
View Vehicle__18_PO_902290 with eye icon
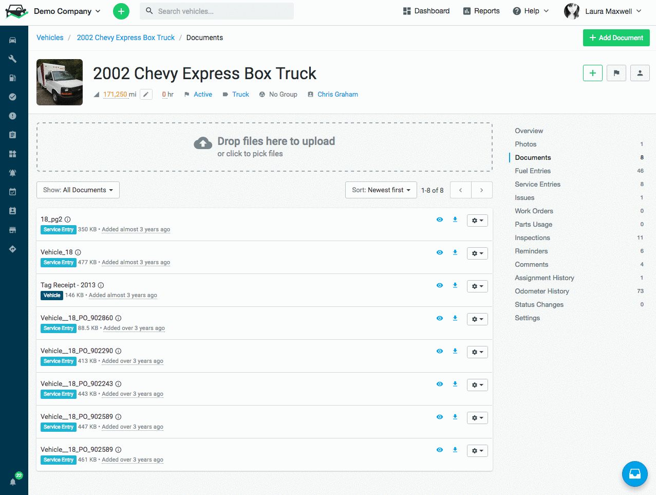(x=440, y=351)
